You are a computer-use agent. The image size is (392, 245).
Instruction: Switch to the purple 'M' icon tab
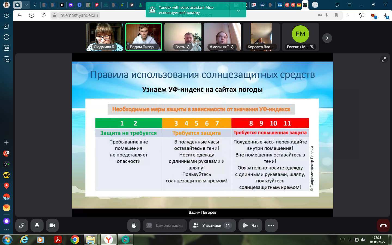[x=71, y=5]
